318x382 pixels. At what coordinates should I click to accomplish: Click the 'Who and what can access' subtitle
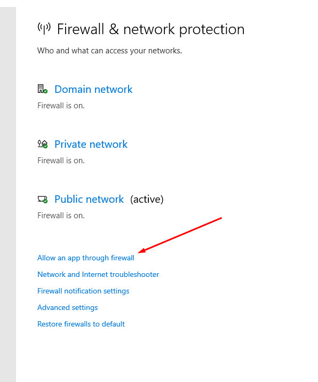(109, 51)
